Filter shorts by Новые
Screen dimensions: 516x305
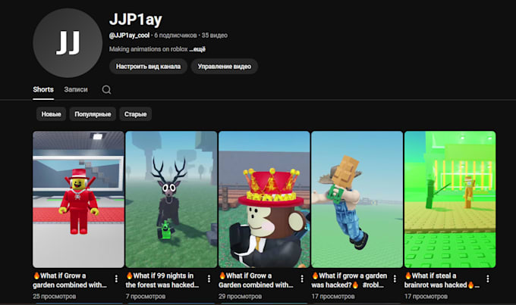click(x=51, y=114)
